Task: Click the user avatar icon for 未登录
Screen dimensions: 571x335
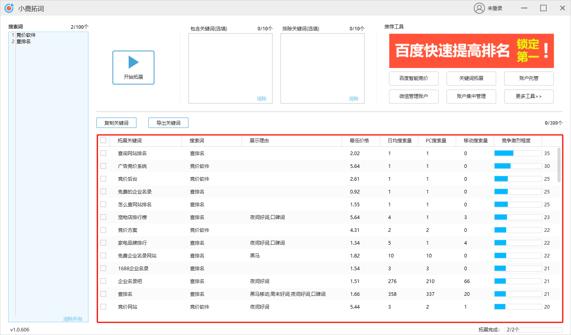Action: click(479, 8)
